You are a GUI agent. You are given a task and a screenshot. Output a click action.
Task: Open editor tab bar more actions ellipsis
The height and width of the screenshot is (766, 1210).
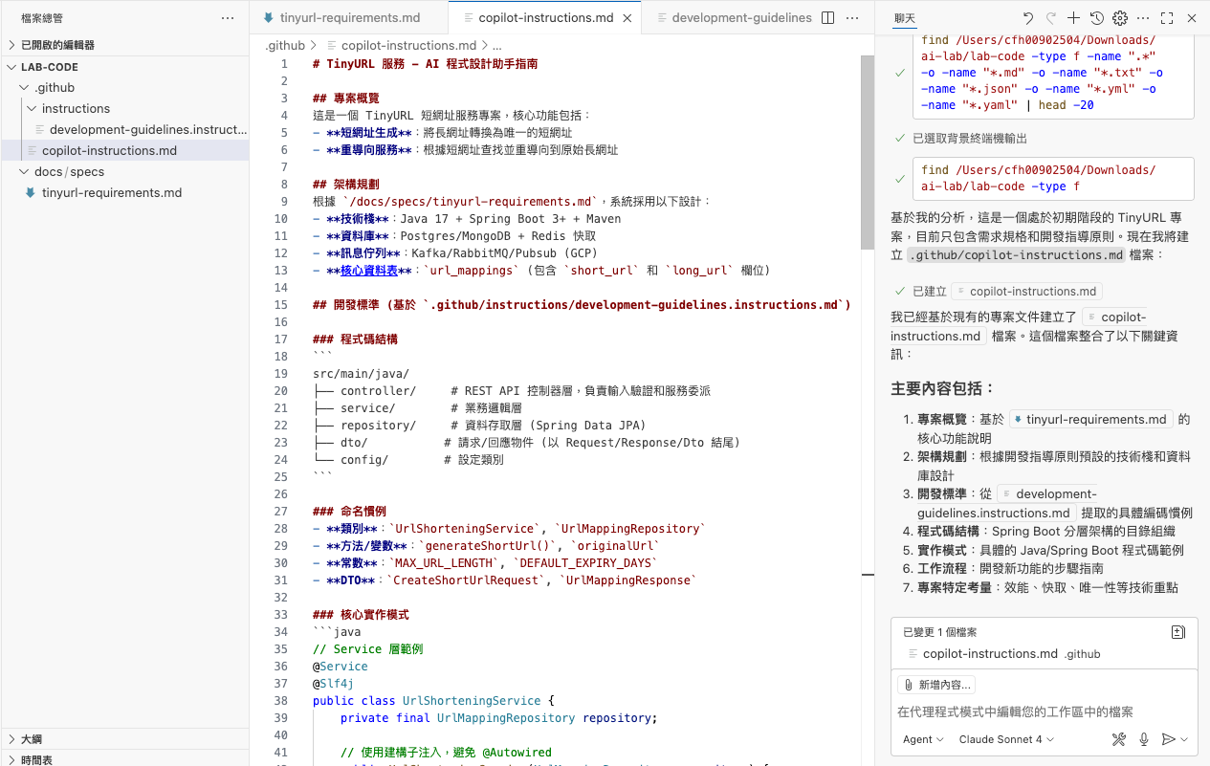pos(853,18)
